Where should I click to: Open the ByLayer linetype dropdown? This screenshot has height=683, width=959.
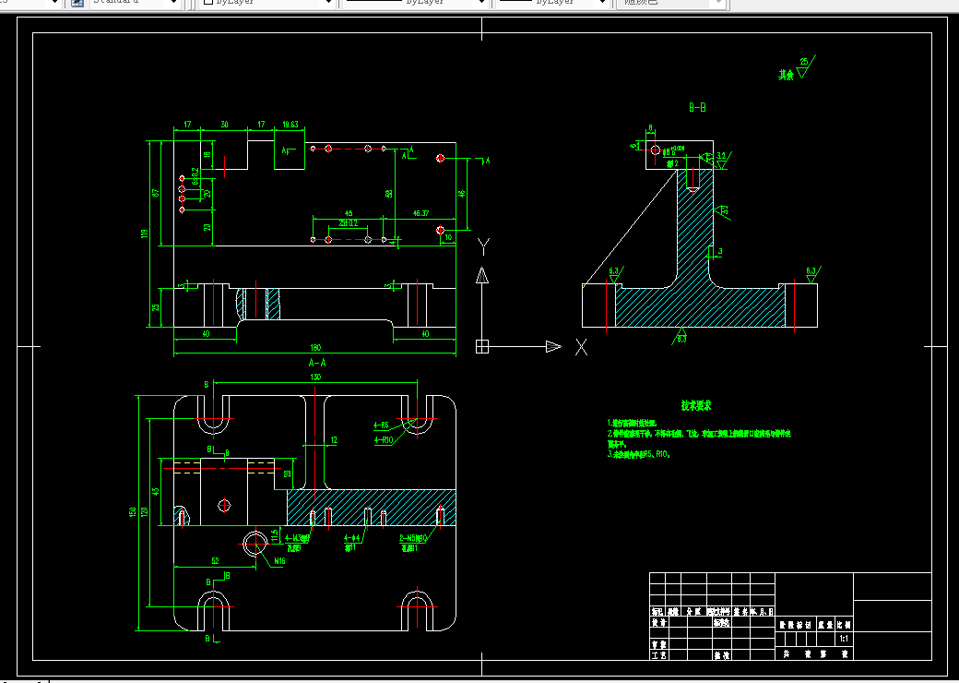pos(481,3)
